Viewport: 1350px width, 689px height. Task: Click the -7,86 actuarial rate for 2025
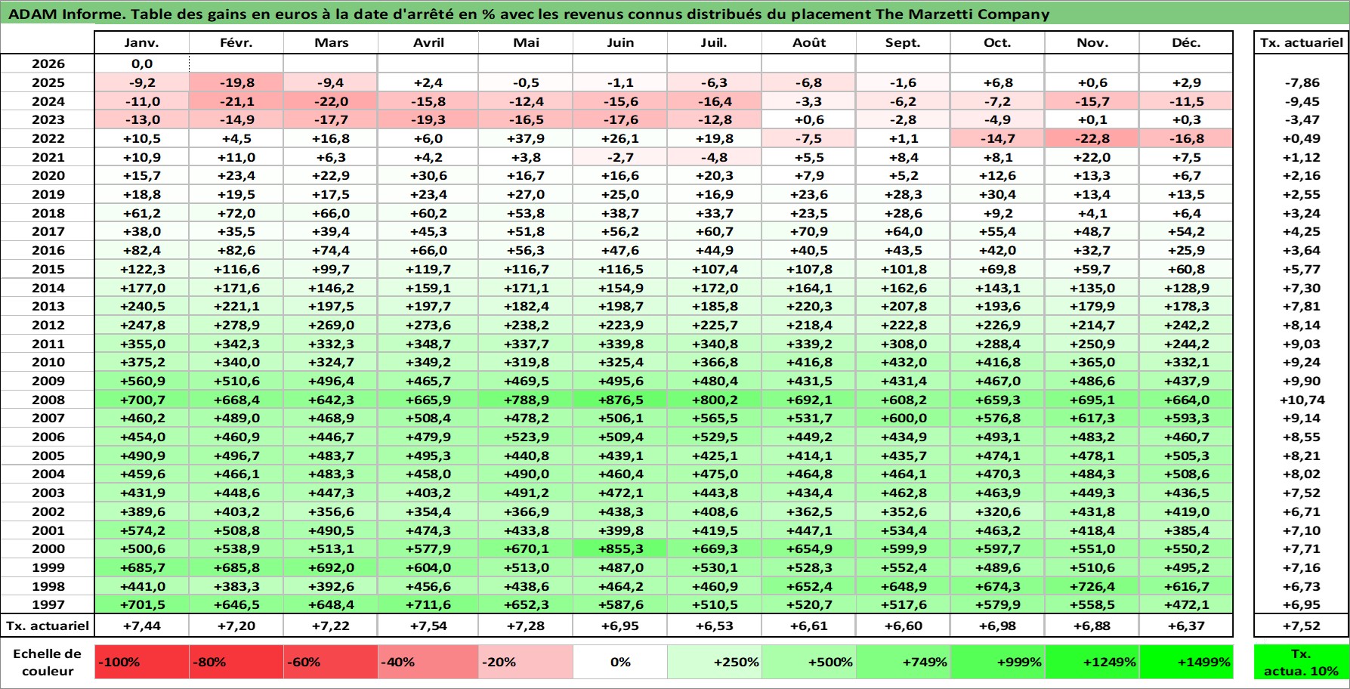1301,82
